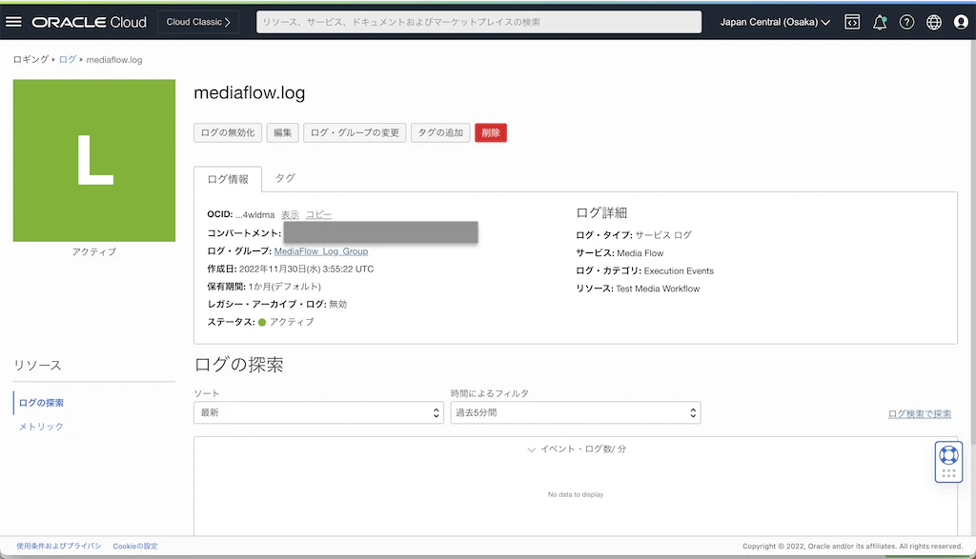Click the ログの無効化 button
The width and height of the screenshot is (976, 559).
228,132
